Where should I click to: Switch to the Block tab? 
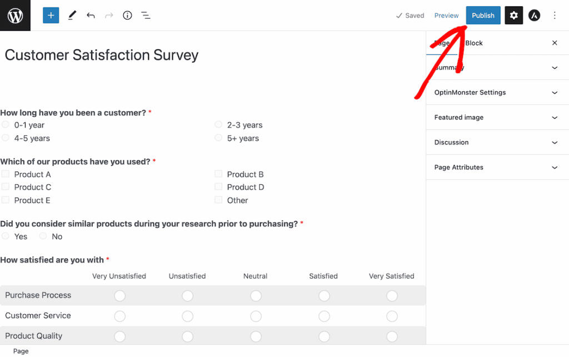pyautogui.click(x=473, y=43)
